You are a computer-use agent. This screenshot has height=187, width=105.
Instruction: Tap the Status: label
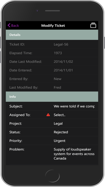pos(15,132)
